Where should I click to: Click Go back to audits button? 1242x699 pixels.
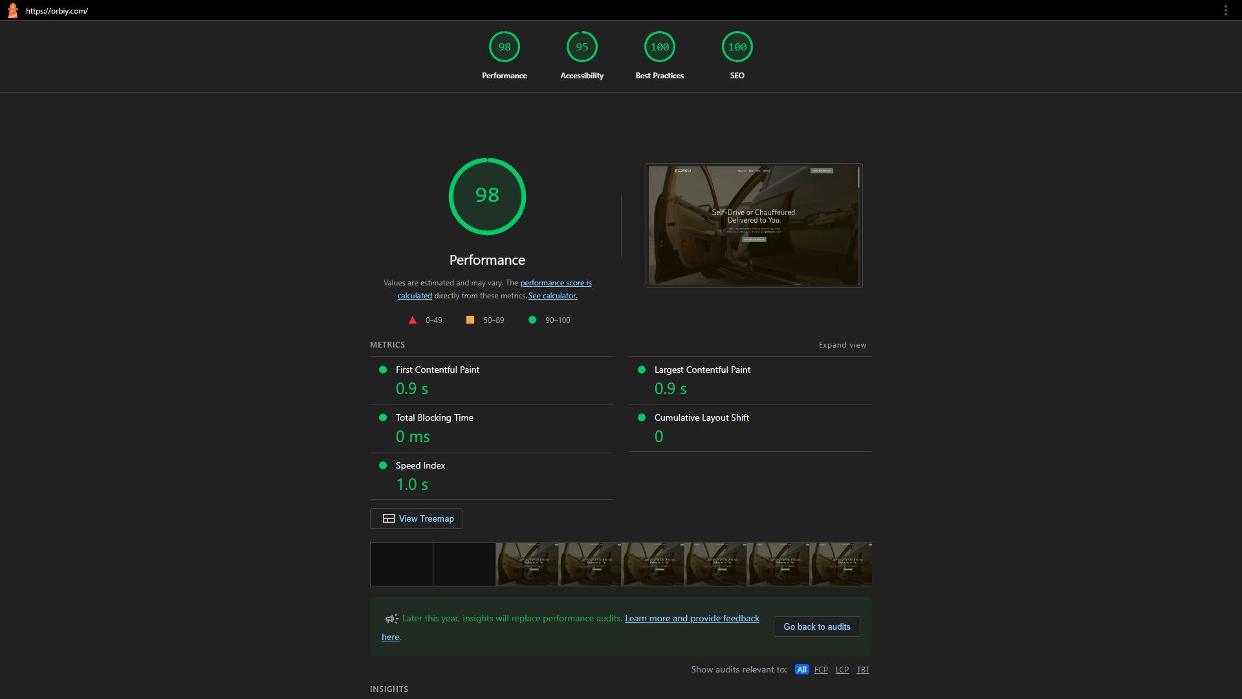point(816,627)
